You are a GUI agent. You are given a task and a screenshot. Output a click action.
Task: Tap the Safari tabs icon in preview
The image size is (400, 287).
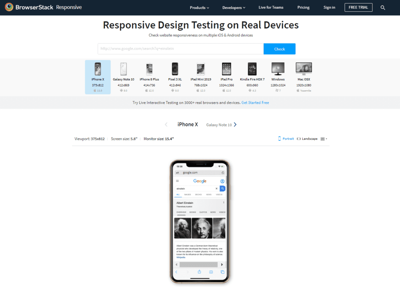point(222,272)
